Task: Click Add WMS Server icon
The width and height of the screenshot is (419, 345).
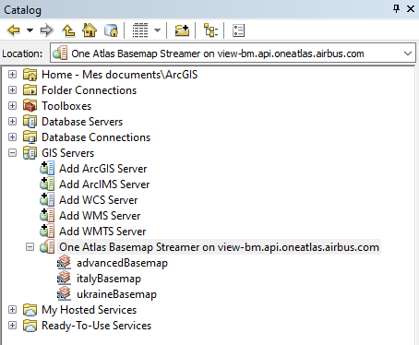Action: point(47,215)
